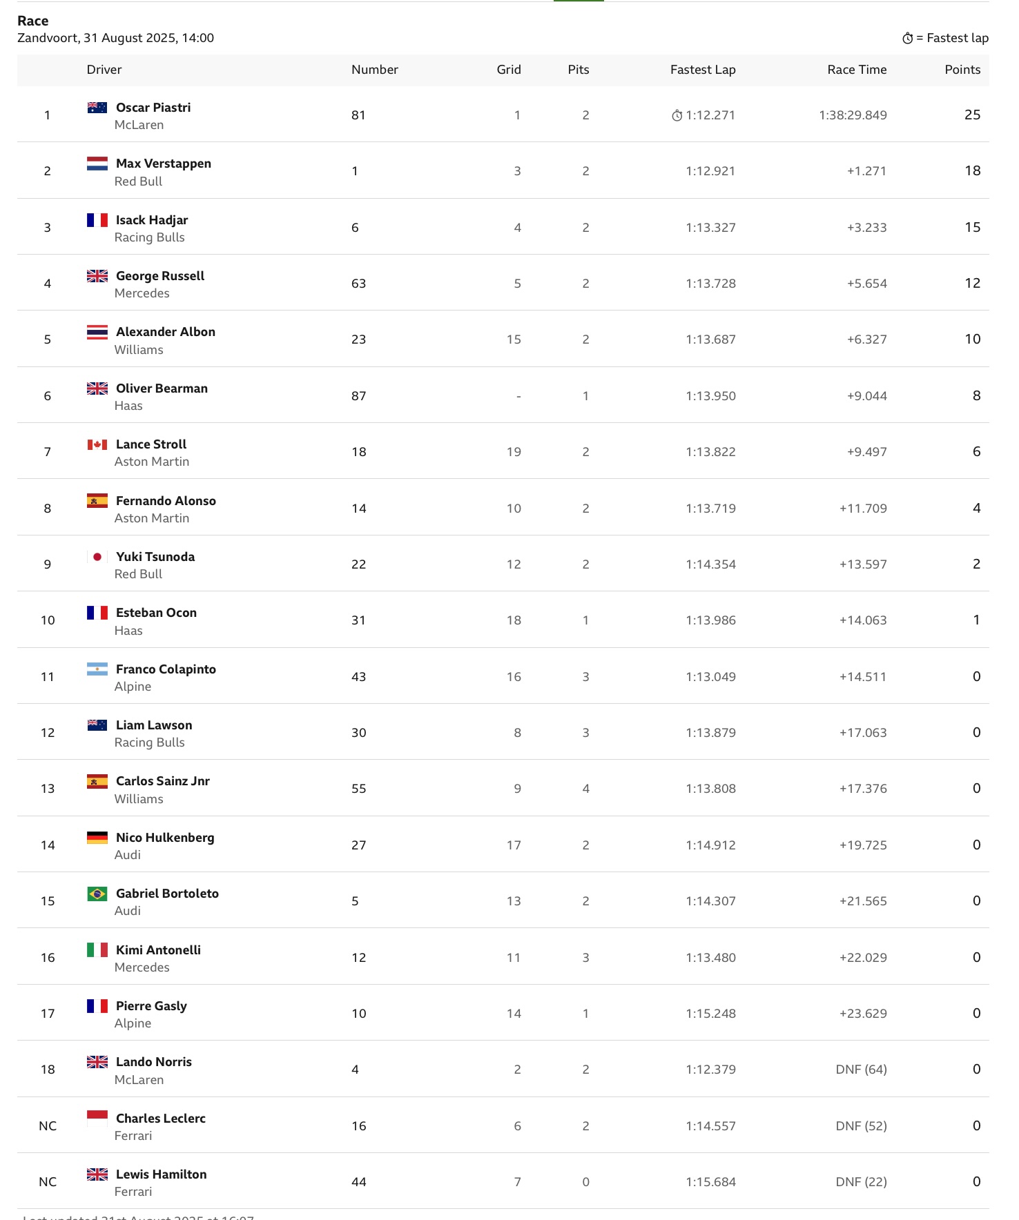Click driver name Isack Hadjar
1019x1220 pixels.
click(152, 220)
